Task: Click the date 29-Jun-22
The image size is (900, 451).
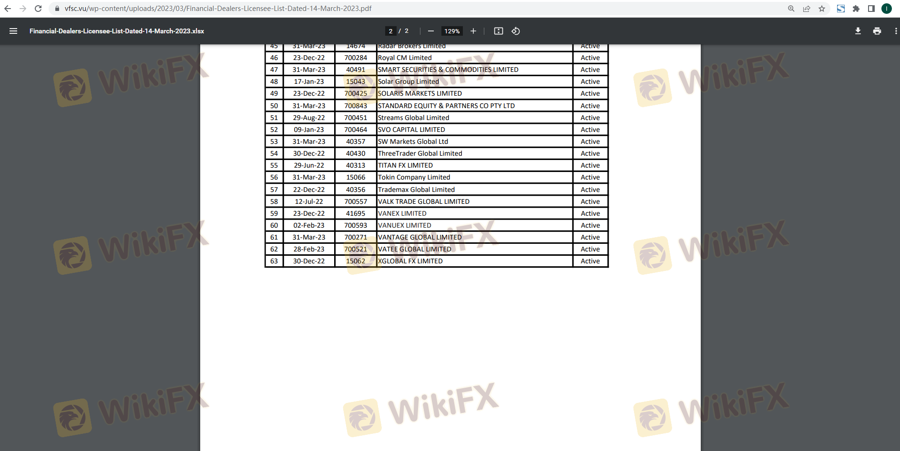Action: pos(309,165)
